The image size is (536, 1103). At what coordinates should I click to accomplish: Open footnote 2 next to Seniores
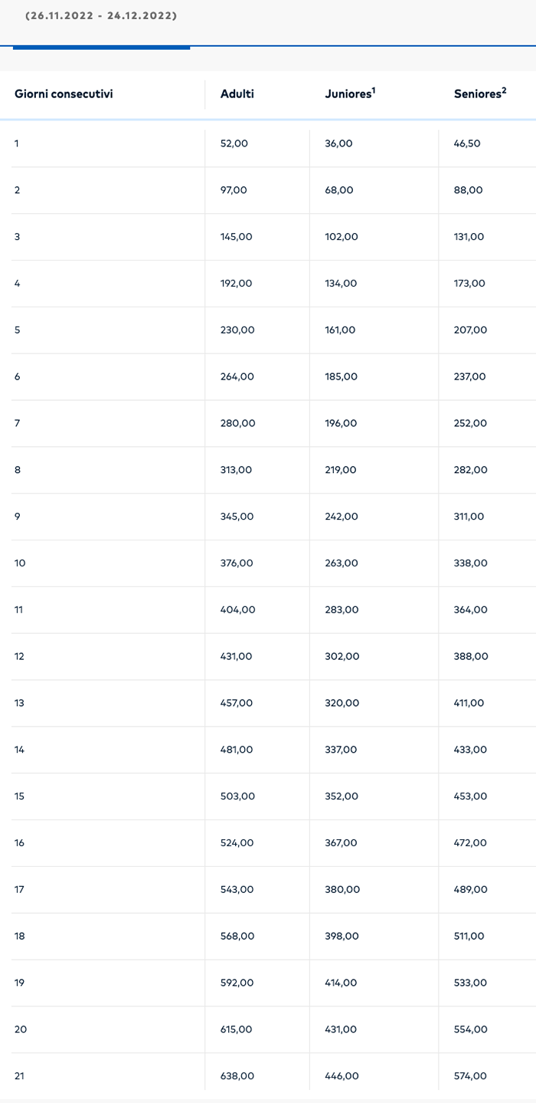(x=504, y=90)
